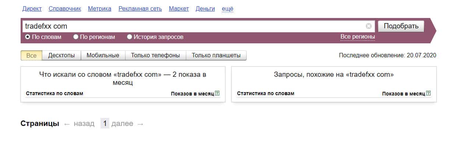Switch to the 'Все' devices tab
463x148 pixels.
(31, 55)
